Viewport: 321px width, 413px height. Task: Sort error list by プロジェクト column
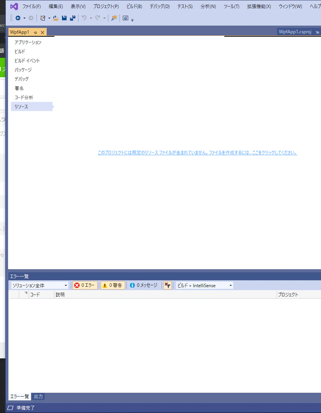coord(299,294)
